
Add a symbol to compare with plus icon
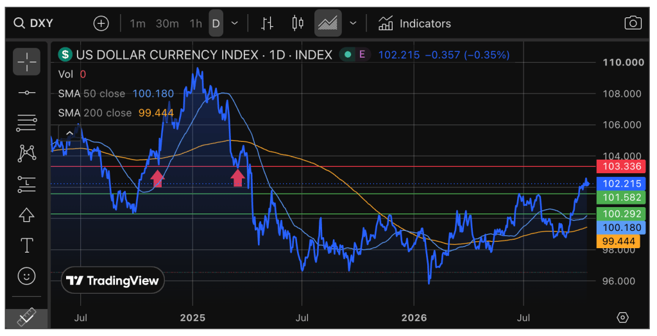point(101,23)
